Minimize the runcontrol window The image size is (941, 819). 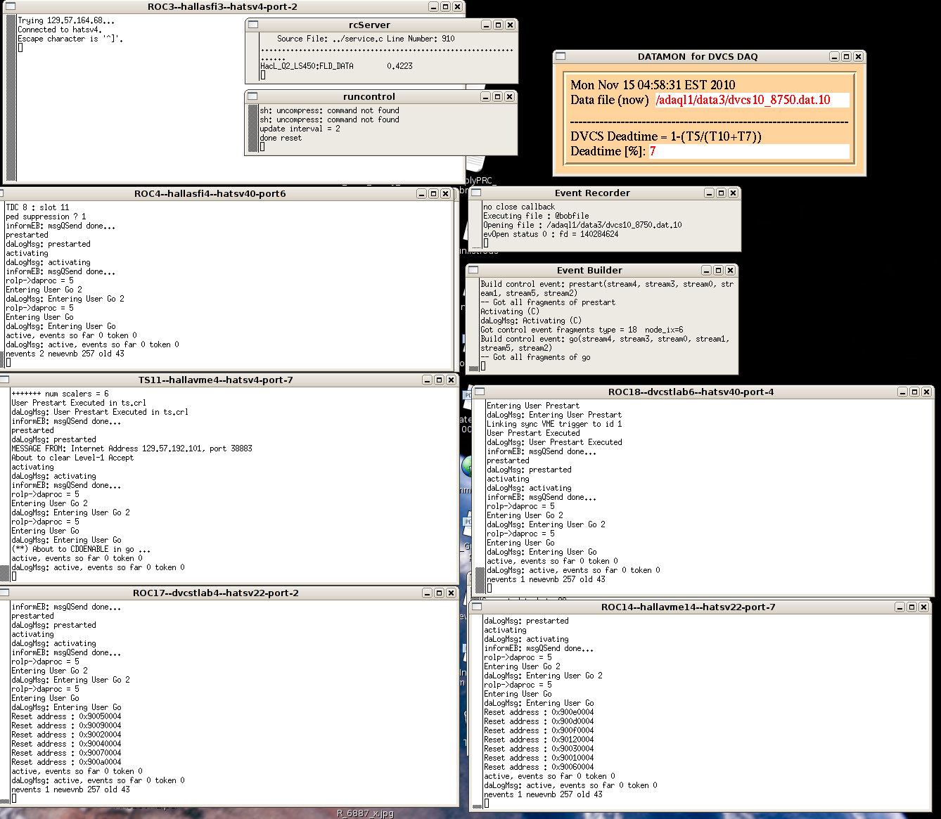coord(485,96)
